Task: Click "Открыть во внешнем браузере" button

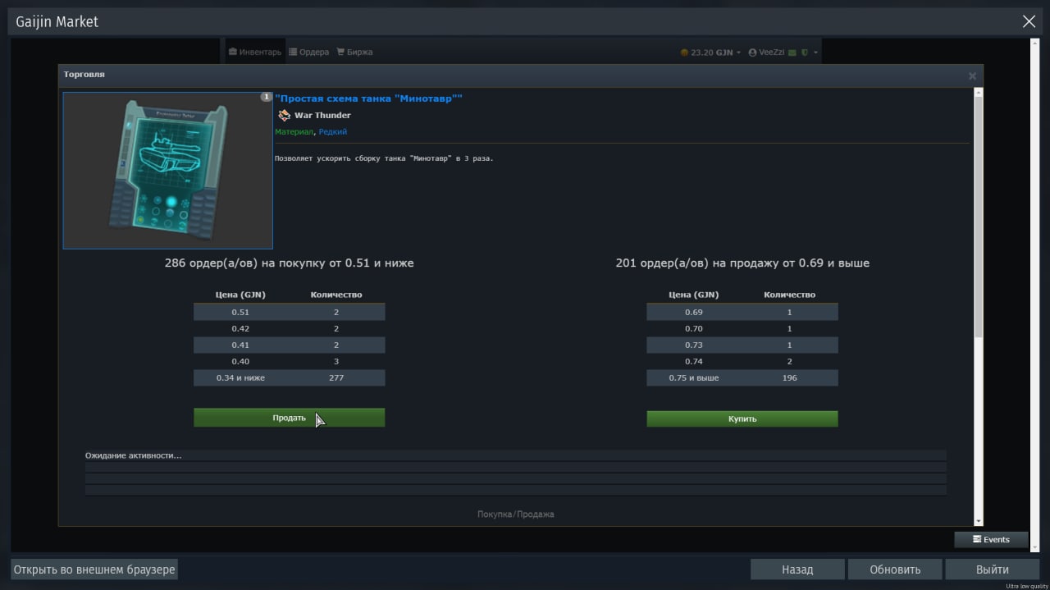Action: pos(94,569)
